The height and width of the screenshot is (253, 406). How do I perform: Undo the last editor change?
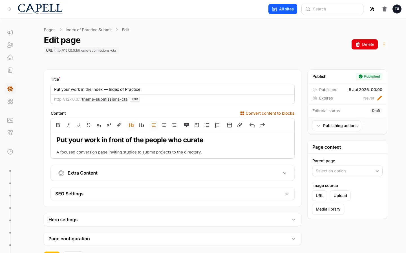click(252, 125)
